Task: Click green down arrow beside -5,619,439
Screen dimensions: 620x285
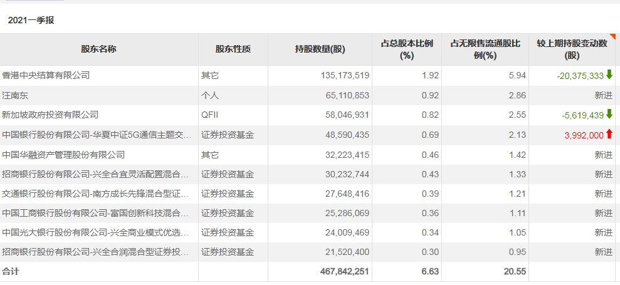Action: [x=609, y=115]
